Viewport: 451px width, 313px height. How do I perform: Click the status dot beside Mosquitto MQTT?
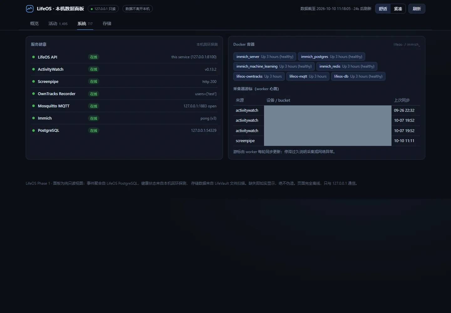[x=34, y=106]
